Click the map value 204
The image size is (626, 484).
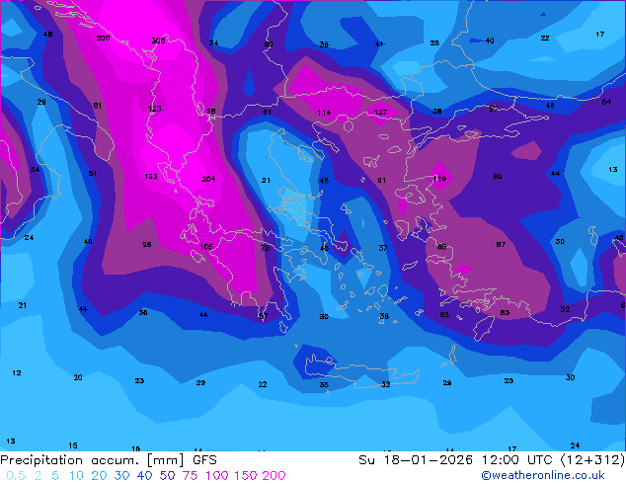pyautogui.click(x=208, y=179)
